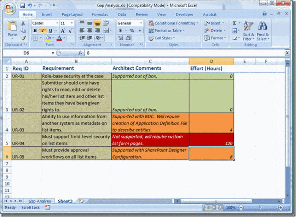Screen dimensions: 296x217
Task: Switch to the Formulas tab
Action: [x=100, y=14]
